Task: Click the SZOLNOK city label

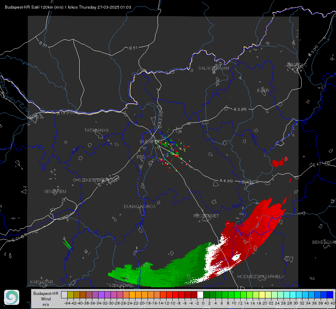Action: [249, 182]
